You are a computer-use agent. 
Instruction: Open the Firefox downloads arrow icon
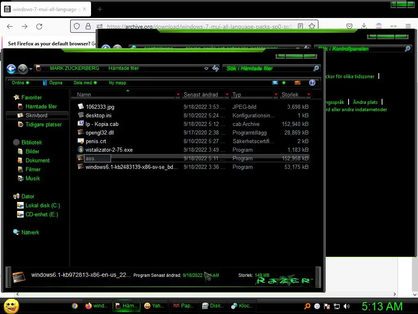click(x=364, y=26)
